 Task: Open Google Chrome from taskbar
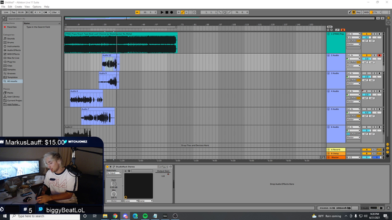115,216
